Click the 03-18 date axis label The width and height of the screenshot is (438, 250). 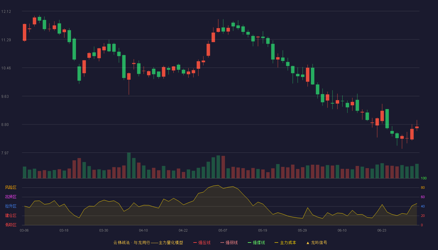click(x=64, y=230)
